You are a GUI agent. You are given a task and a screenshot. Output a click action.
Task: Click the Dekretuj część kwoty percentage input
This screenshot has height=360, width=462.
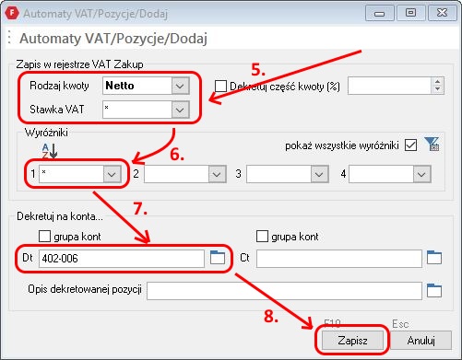point(390,86)
